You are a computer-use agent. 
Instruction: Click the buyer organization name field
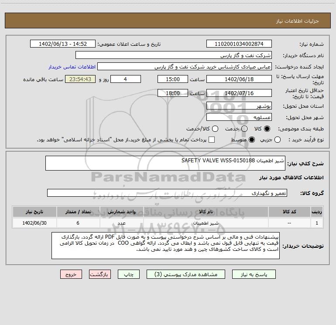pyautogui.click(x=174, y=55)
